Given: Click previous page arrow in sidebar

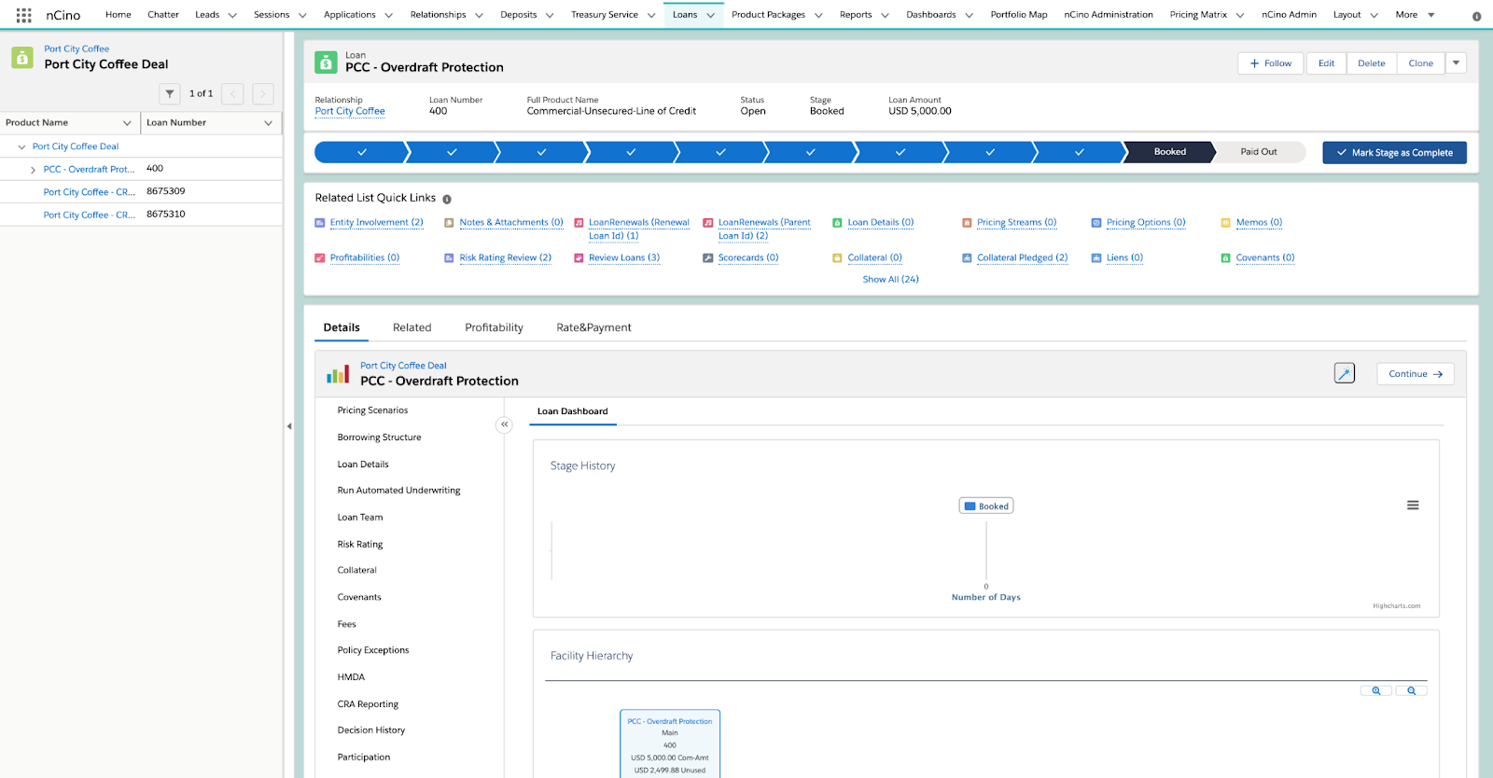Looking at the screenshot, I should click(x=233, y=93).
